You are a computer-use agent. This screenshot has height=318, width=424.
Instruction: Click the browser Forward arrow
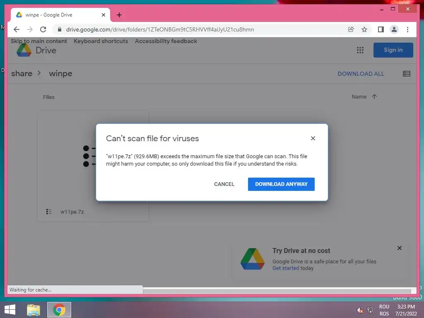click(30, 29)
